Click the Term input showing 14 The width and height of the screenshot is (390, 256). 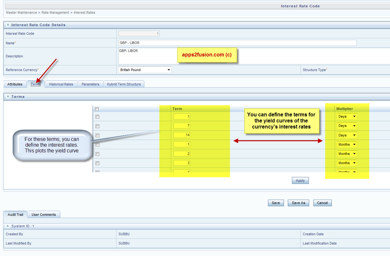[182, 135]
